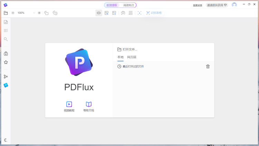
Task: Clear recent files with trash icon
Action: coord(208,66)
